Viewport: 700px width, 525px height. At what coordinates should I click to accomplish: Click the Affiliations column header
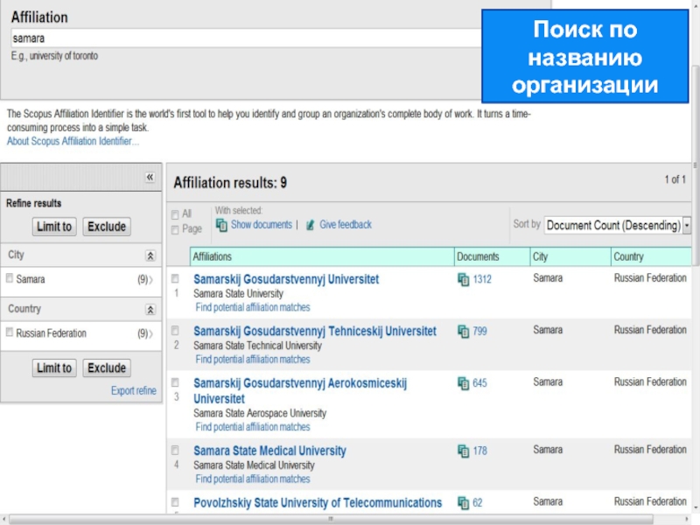pos(213,257)
